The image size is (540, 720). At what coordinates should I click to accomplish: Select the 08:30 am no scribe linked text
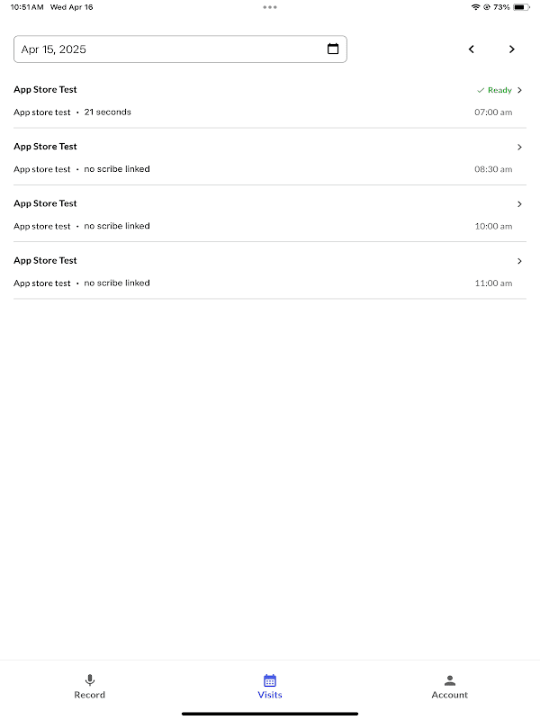pos(117,169)
